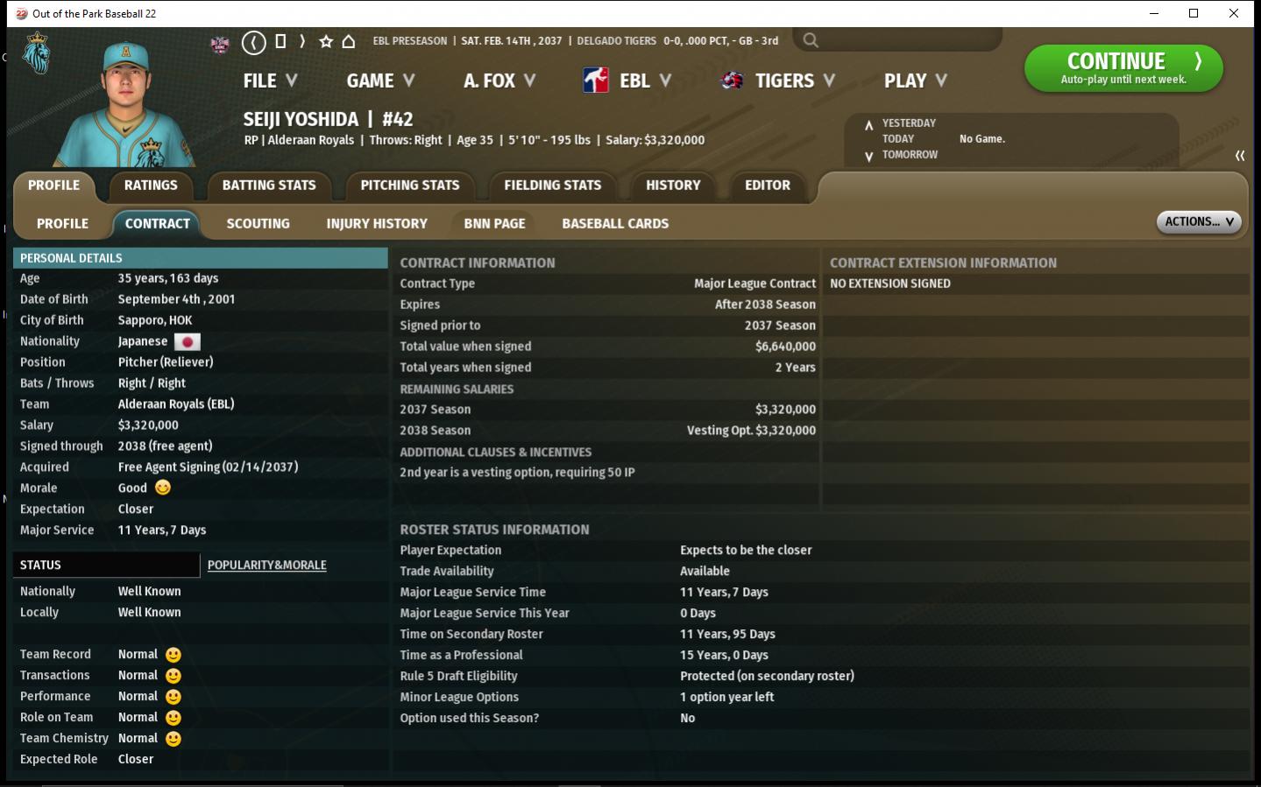Click the TOMORROW schedule label
Image resolution: width=1261 pixels, height=787 pixels.
[910, 155]
